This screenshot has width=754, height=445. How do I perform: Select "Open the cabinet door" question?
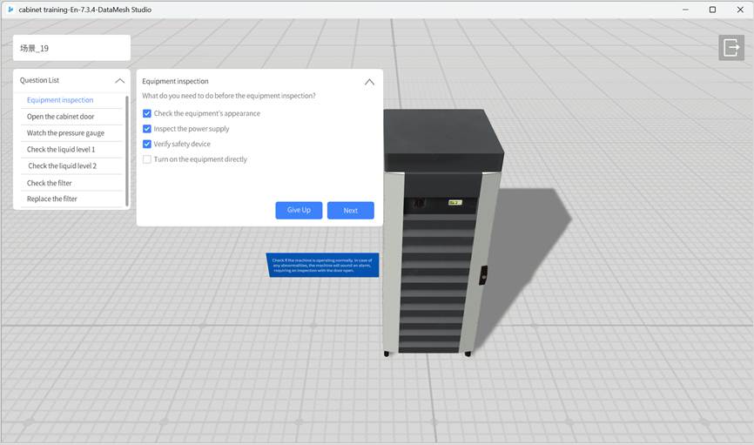coord(60,117)
